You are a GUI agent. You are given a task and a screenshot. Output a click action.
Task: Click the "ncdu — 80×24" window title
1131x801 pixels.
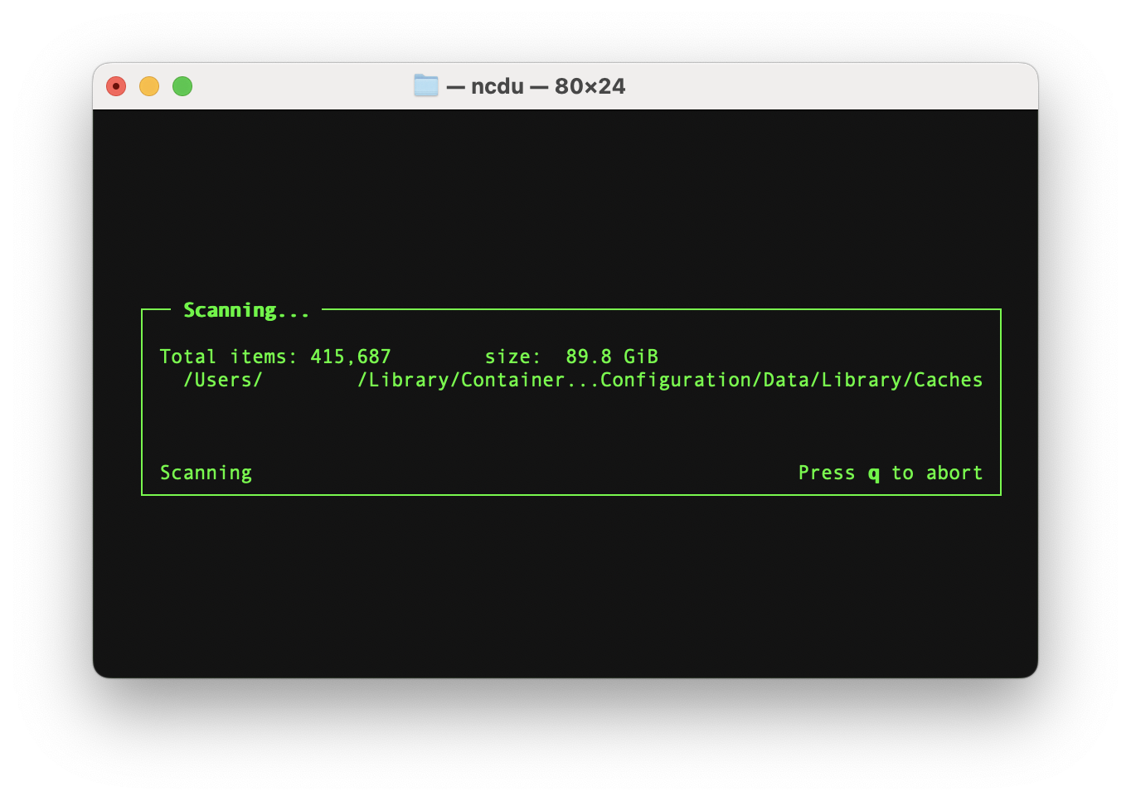pos(547,86)
